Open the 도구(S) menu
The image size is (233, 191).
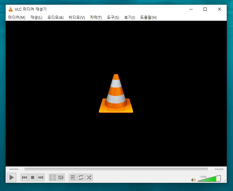click(x=113, y=17)
